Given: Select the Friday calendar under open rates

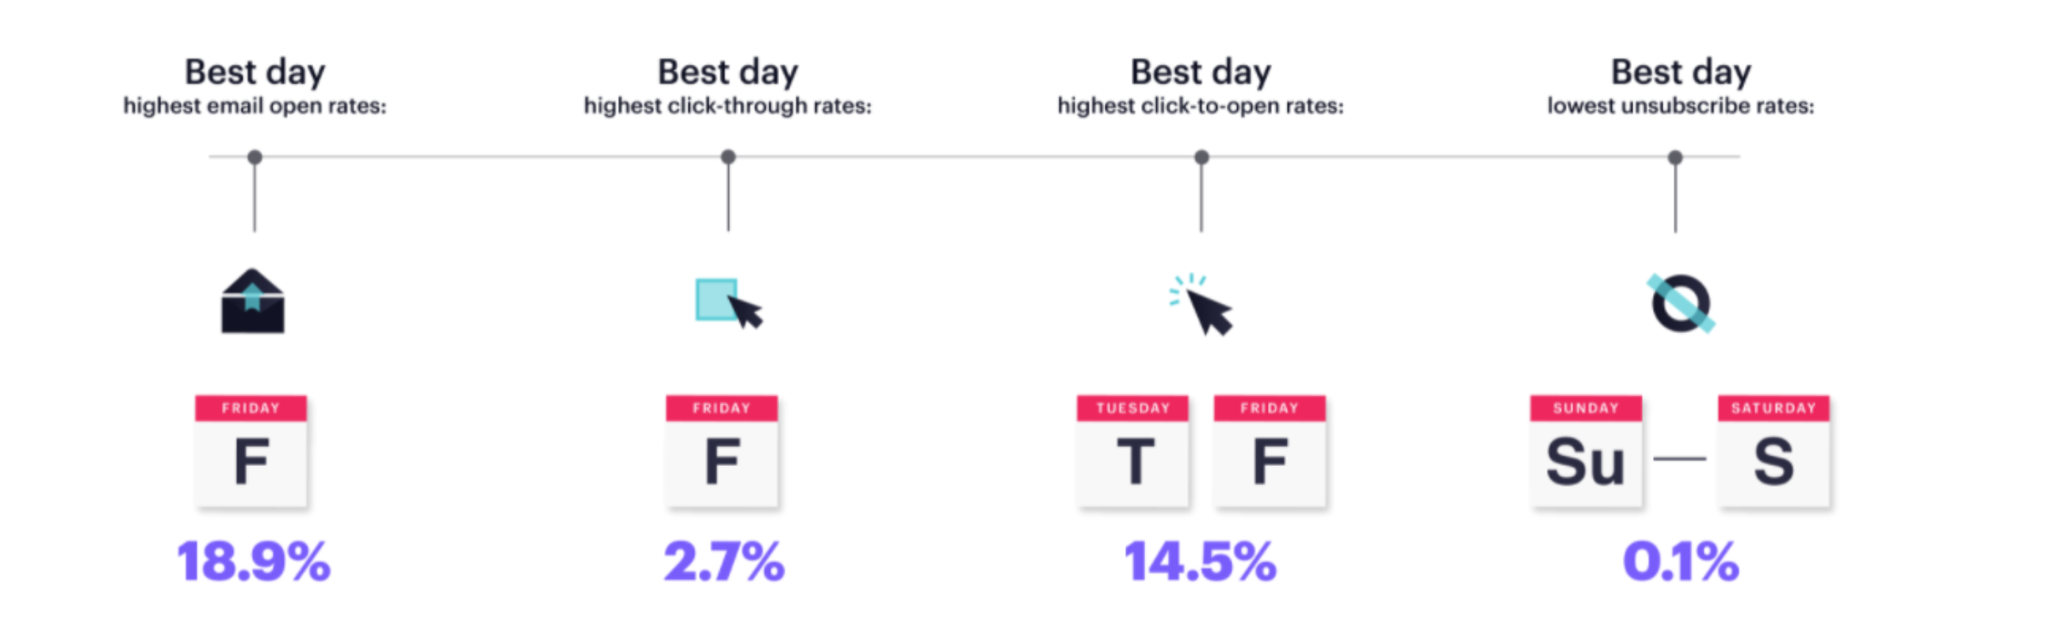Looking at the screenshot, I should click(251, 451).
